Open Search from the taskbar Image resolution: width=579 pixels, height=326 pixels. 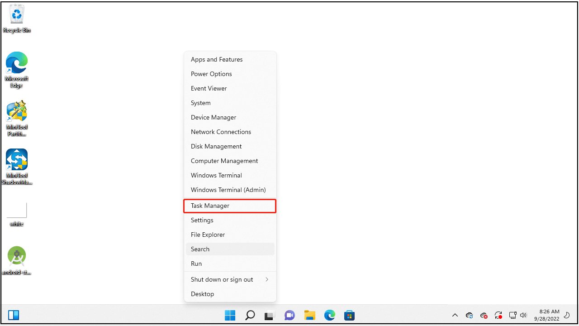click(250, 315)
